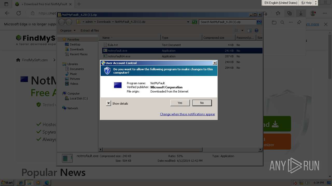
Task: Select Computer in navigation pane
Action: pos(73,94)
